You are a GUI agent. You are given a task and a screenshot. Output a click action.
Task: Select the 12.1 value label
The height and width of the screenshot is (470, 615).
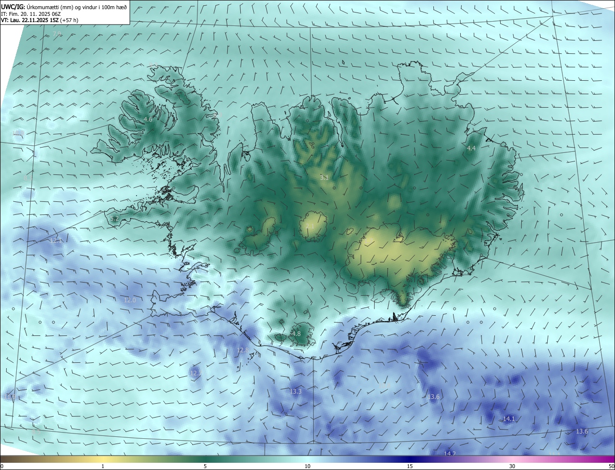pos(56,240)
